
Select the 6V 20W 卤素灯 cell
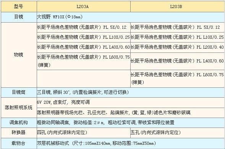131,103
